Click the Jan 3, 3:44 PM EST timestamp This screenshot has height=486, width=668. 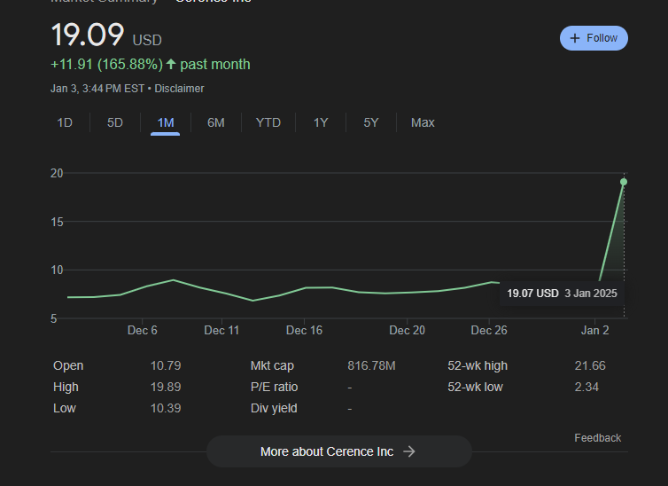click(97, 89)
